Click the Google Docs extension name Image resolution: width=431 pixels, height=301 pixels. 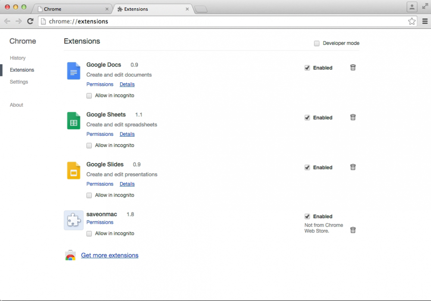[103, 65]
